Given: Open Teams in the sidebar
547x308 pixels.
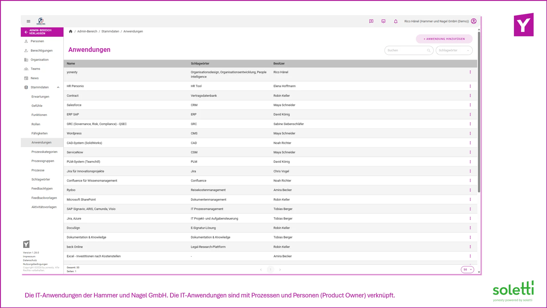Looking at the screenshot, I should tap(42, 69).
